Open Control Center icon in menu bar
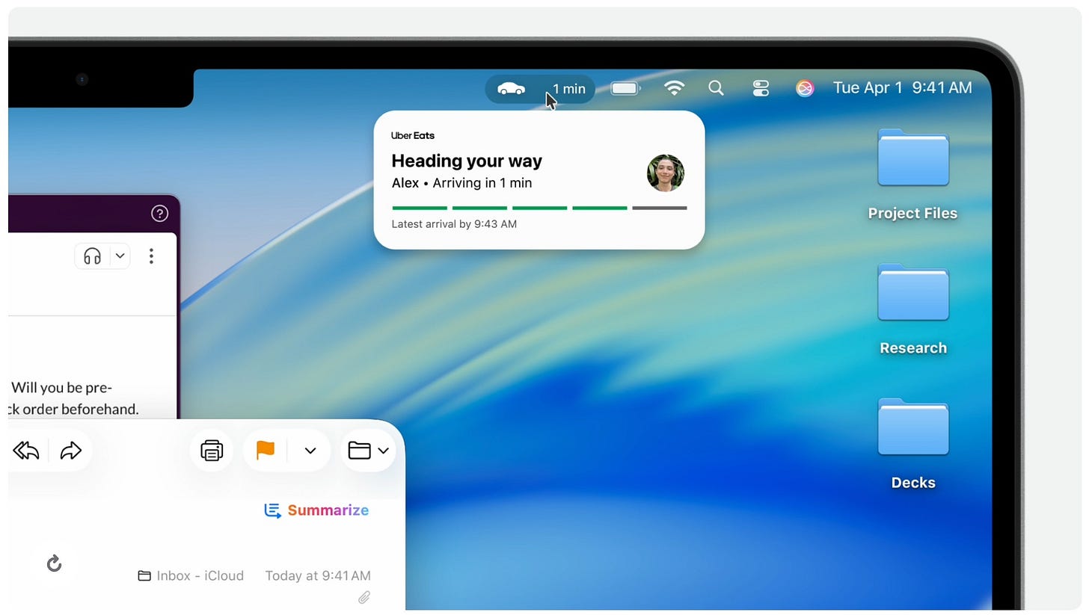Viewport: 1089px width, 615px height. [761, 88]
